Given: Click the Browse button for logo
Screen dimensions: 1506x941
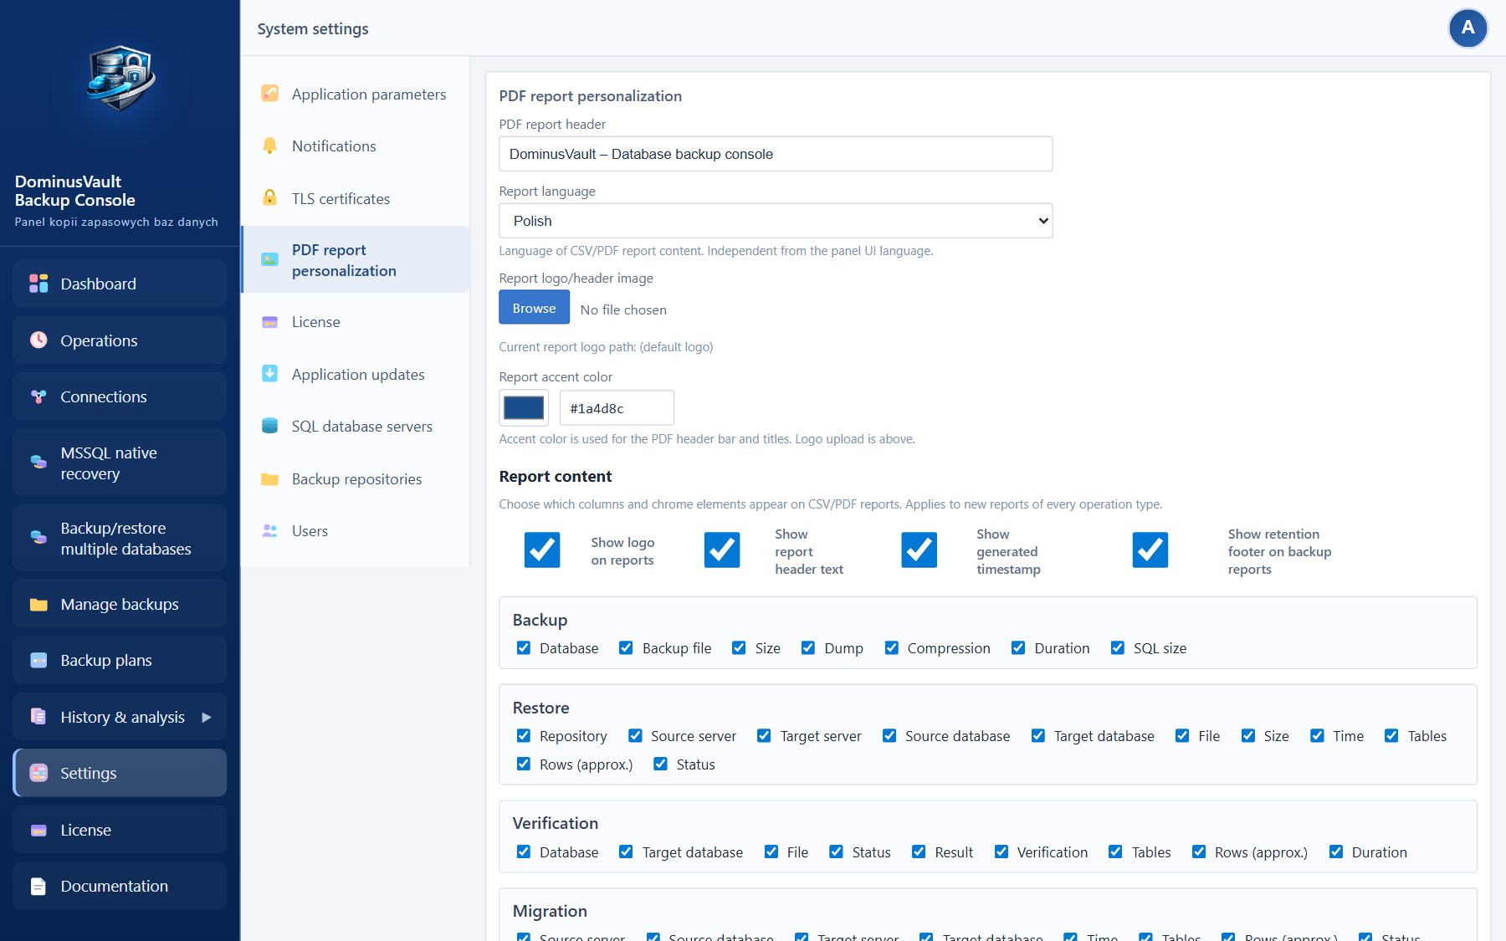Looking at the screenshot, I should (534, 308).
